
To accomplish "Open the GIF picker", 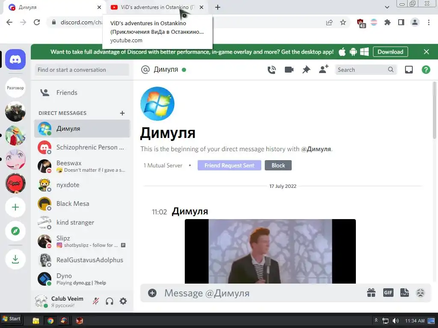I will [388, 293].
